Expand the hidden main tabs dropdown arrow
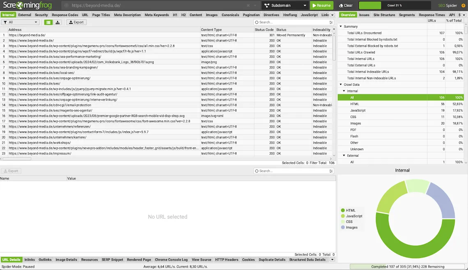468x270 pixels. pos(332,15)
